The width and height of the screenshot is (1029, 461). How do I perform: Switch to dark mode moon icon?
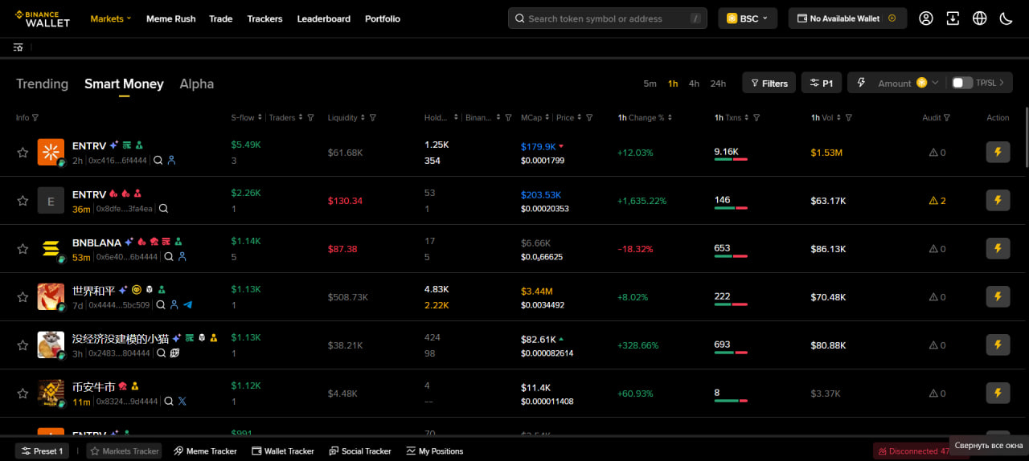1006,18
